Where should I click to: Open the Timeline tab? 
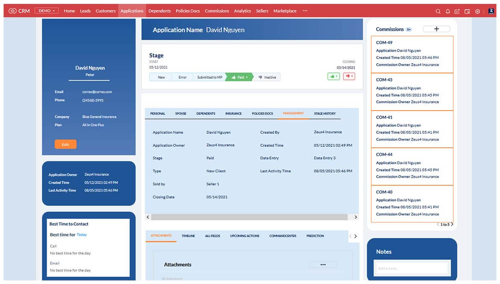[188, 236]
